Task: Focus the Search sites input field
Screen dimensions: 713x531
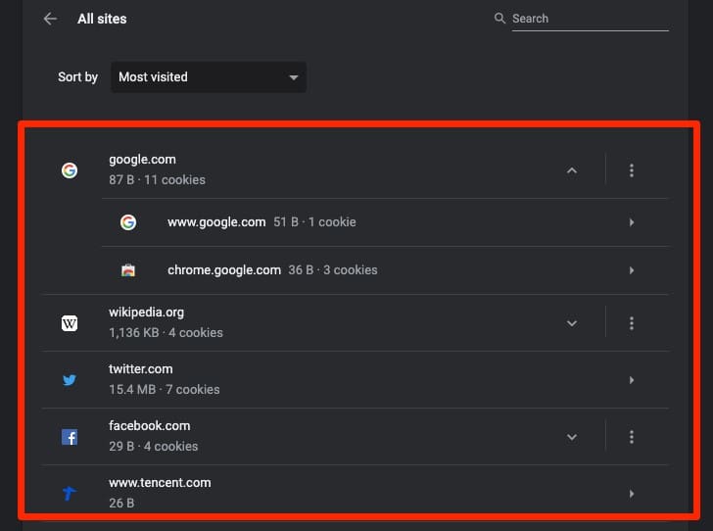Action: coord(591,19)
